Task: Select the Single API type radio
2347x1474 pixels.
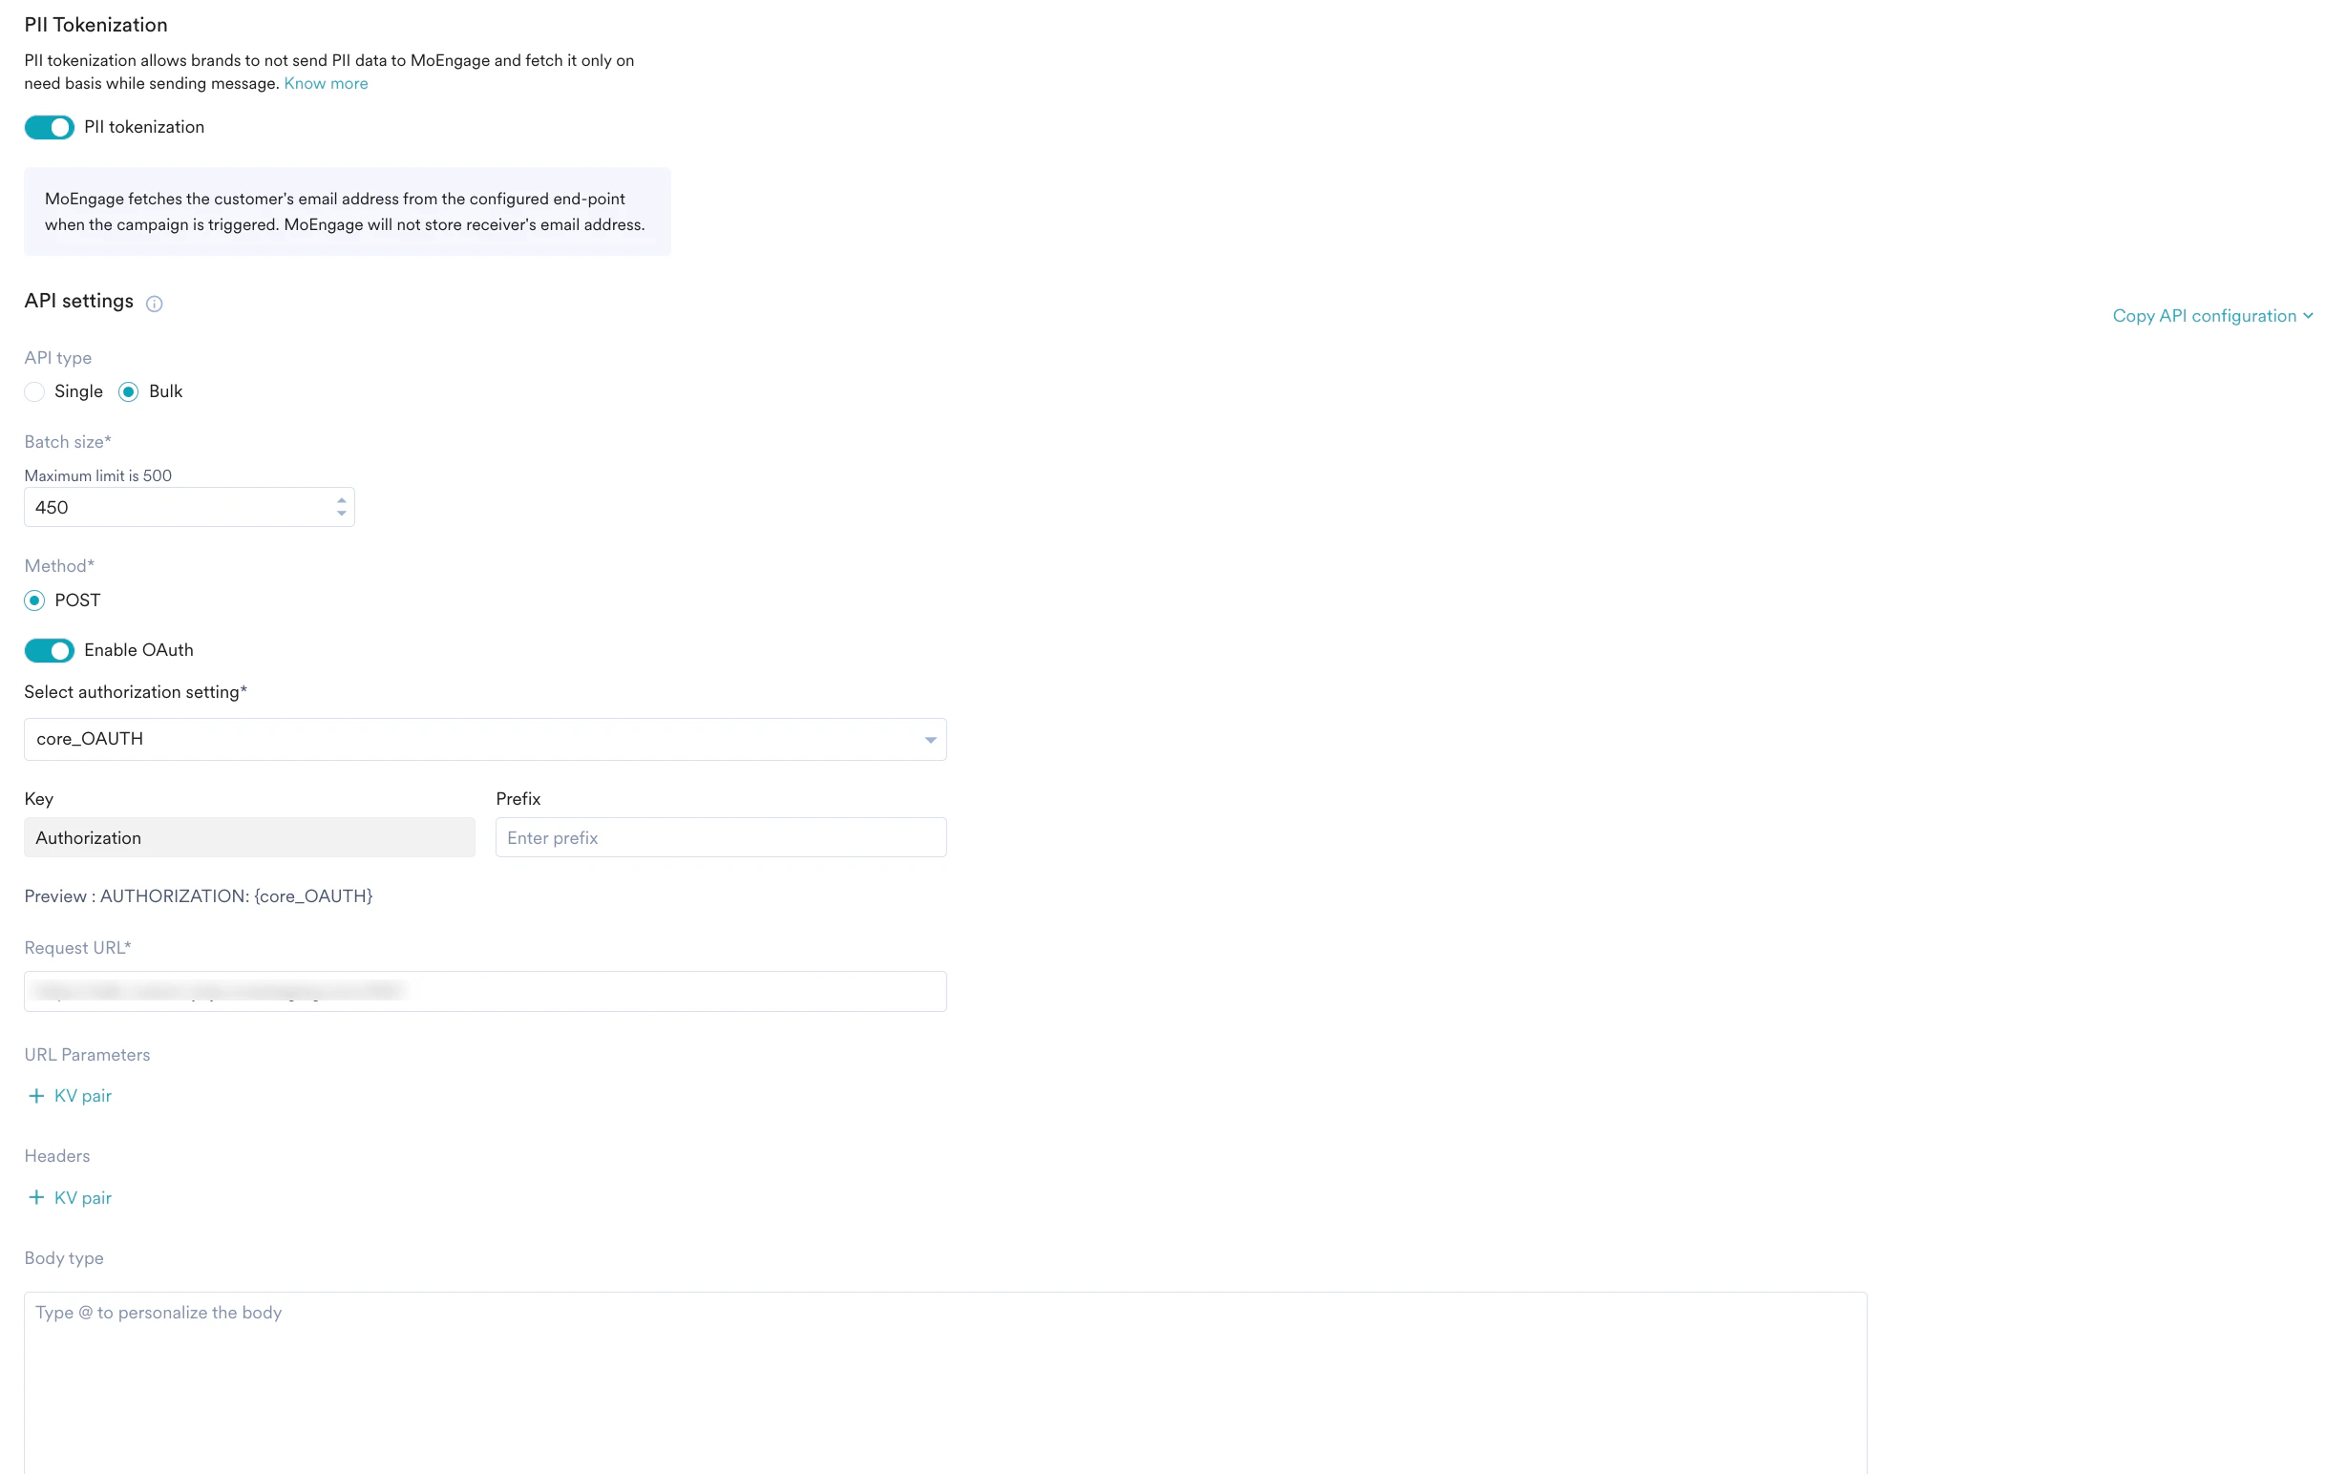Action: coord(35,391)
